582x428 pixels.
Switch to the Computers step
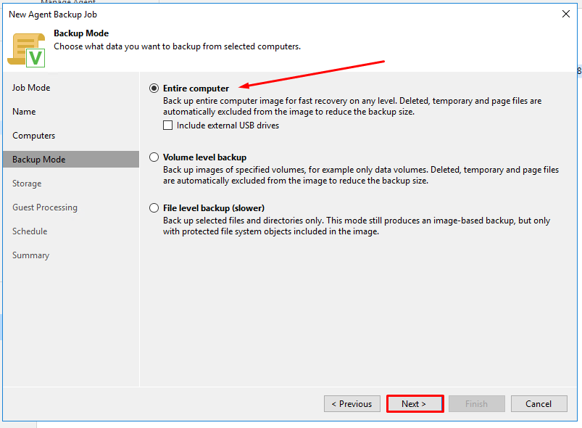point(34,136)
